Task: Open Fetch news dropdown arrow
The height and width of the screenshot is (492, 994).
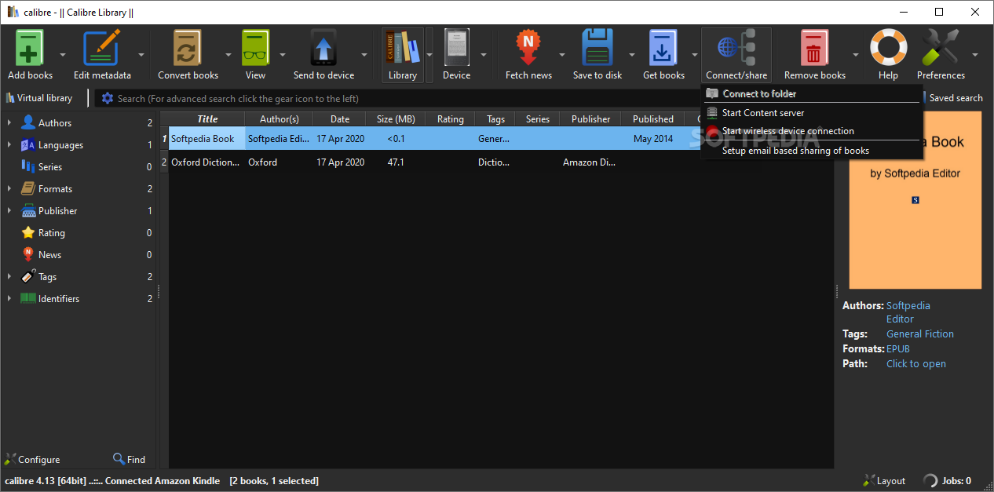Action: tap(561, 55)
